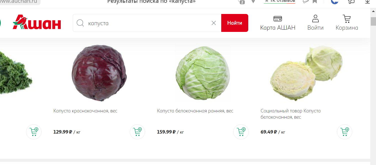The height and width of the screenshot is (165, 376).
Task: Open Капуста белокочанная ранняя product link
Action: [x=195, y=111]
